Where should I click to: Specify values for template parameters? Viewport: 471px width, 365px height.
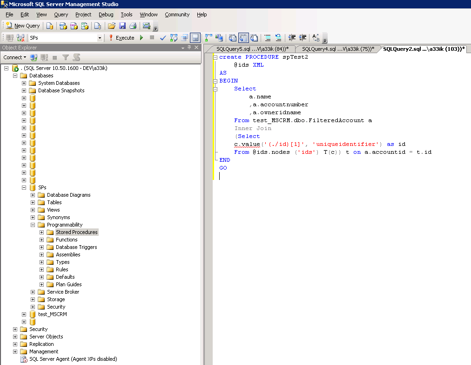tap(316, 38)
